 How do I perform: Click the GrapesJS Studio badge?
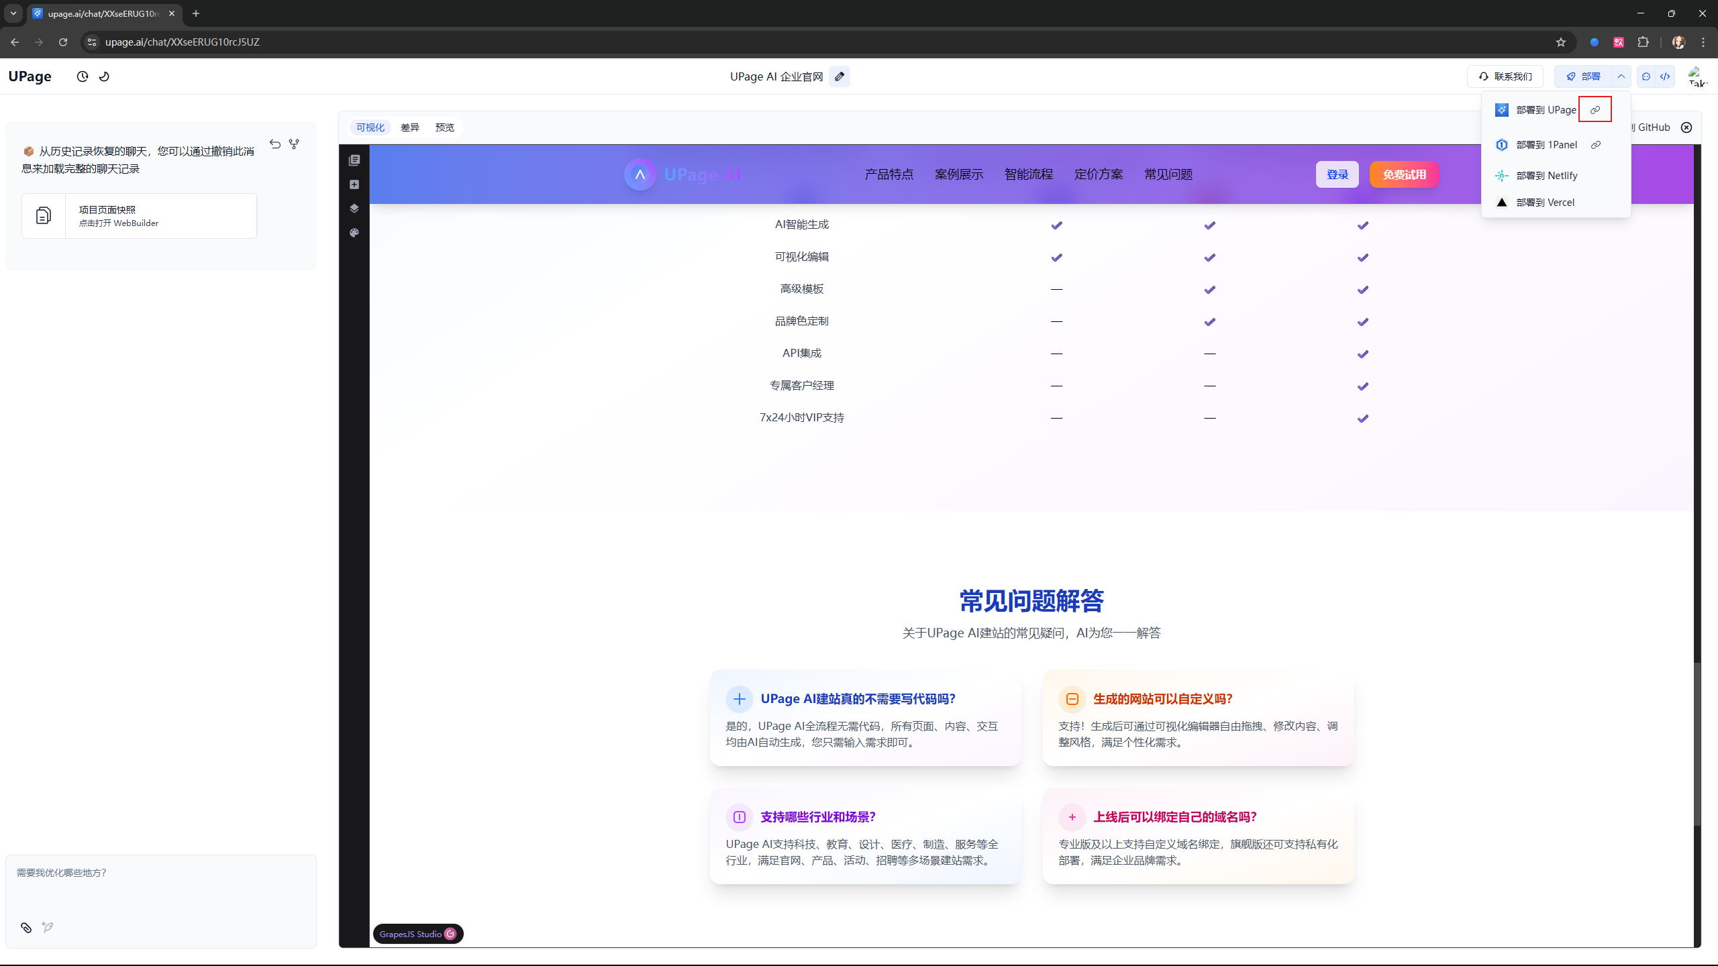[x=418, y=934]
